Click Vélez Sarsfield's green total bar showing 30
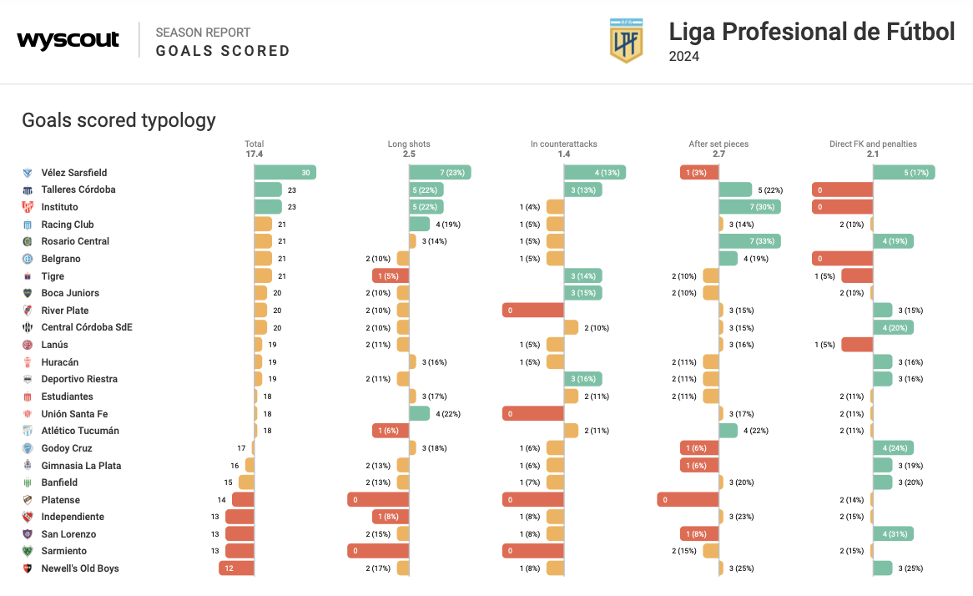 pos(285,173)
